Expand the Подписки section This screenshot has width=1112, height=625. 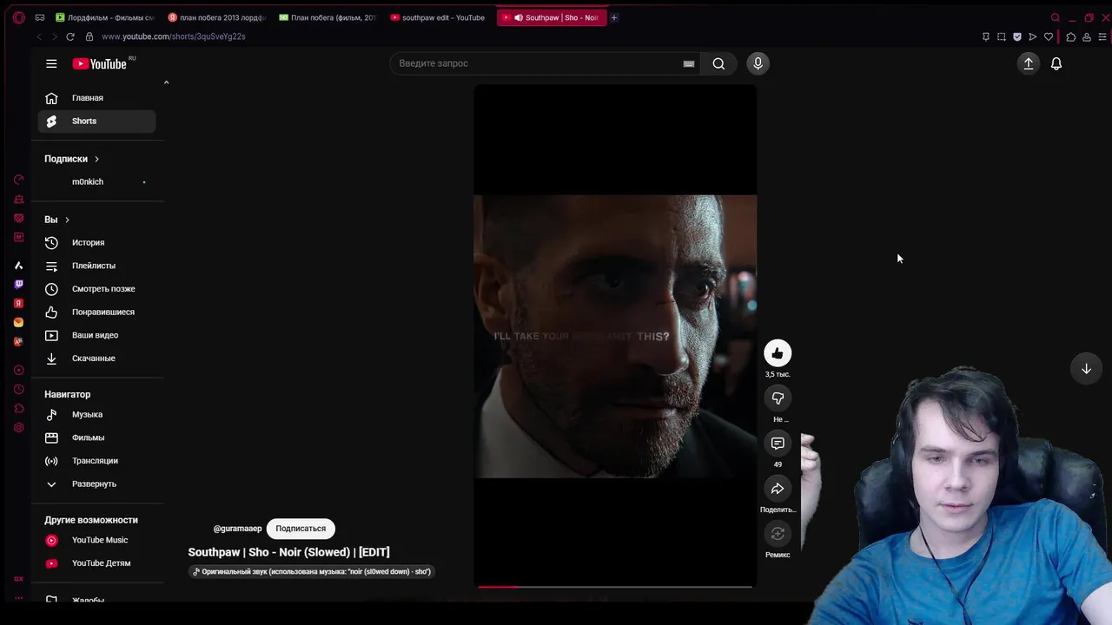tap(72, 159)
